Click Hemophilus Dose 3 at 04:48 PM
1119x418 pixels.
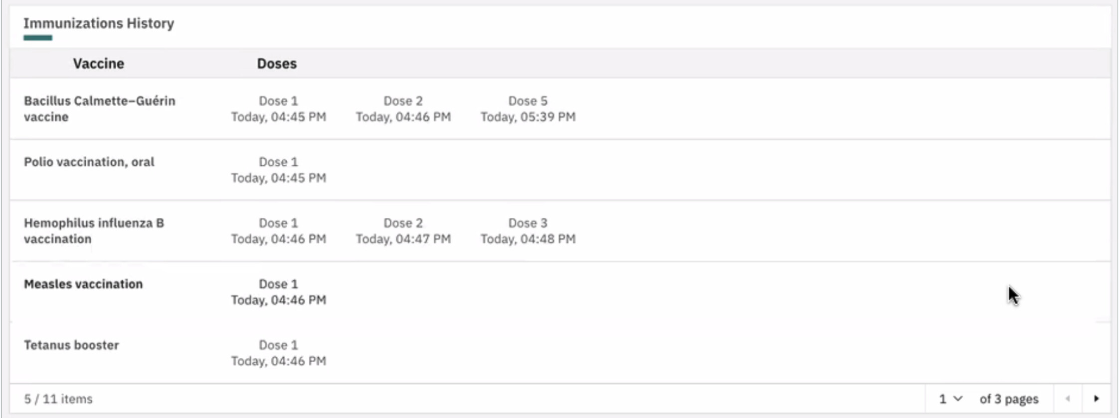[x=528, y=231]
